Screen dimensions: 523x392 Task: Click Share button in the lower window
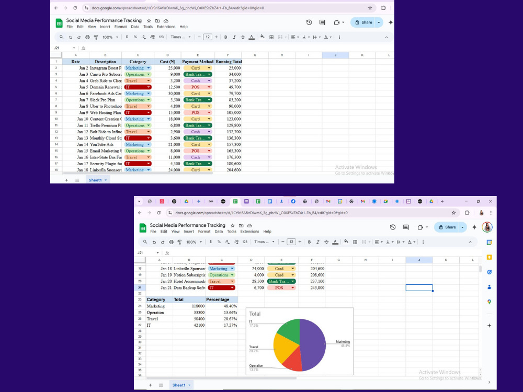447,227
